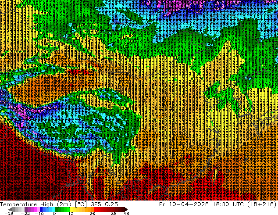The height and width of the screenshot is (215, 278).
Task: Click the 'GFS 0.25' model label
Action: (104, 204)
